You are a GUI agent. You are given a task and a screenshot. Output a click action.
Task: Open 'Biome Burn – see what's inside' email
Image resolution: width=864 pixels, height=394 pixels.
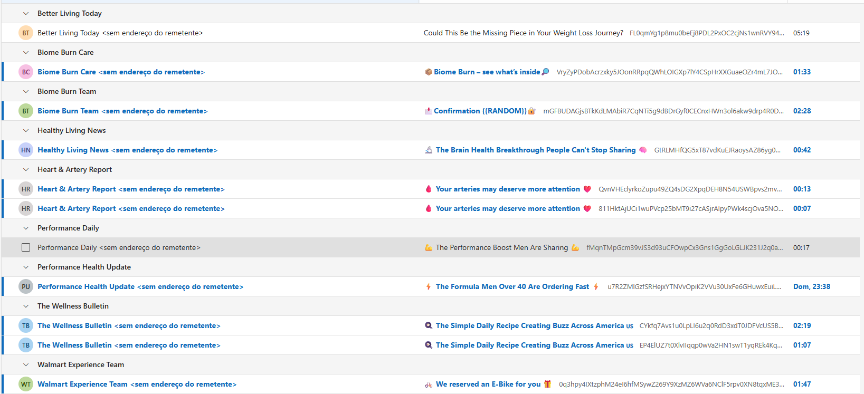point(487,72)
